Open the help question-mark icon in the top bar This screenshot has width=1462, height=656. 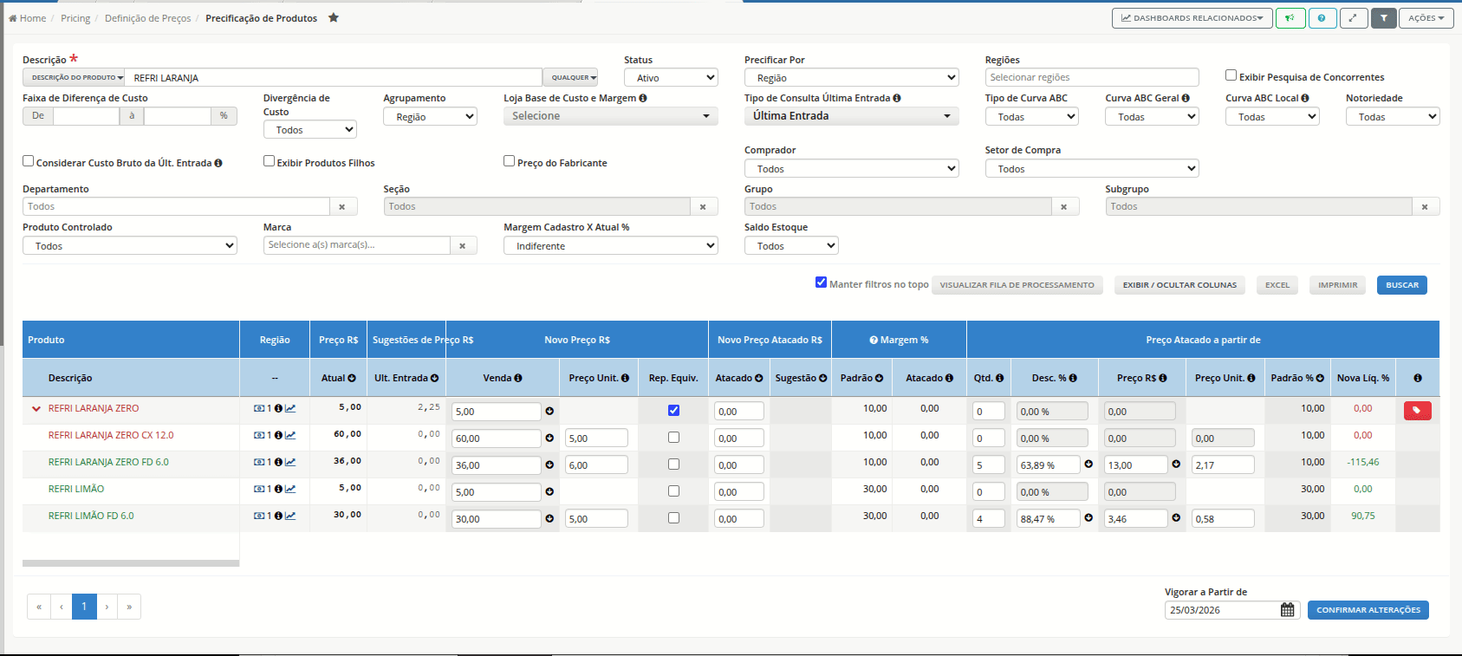(x=1322, y=18)
